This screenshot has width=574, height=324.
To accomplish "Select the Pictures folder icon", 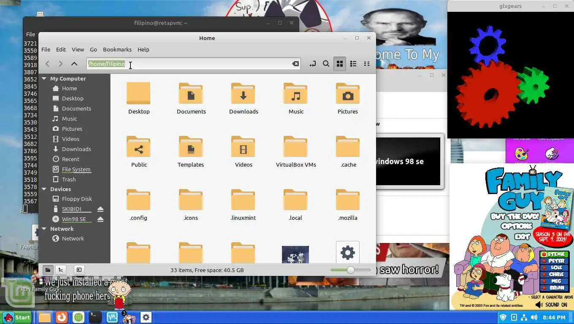I will point(348,93).
